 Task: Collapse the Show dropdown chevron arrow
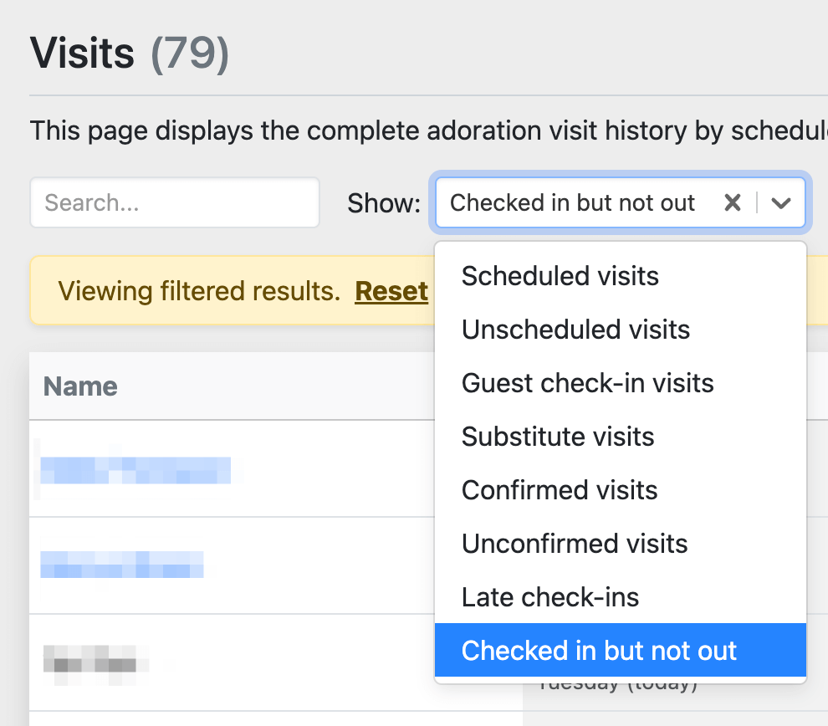781,202
